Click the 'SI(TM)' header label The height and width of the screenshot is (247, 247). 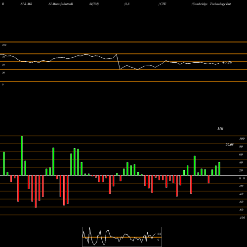click(x=94, y=4)
